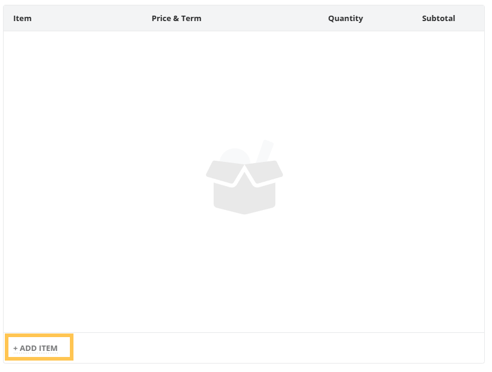Click the faint circle behind the box
Viewport: 492px width, 372px height.
point(234,156)
